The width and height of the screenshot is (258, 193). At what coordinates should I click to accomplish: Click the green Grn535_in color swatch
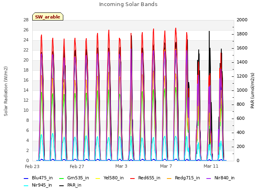61,179
